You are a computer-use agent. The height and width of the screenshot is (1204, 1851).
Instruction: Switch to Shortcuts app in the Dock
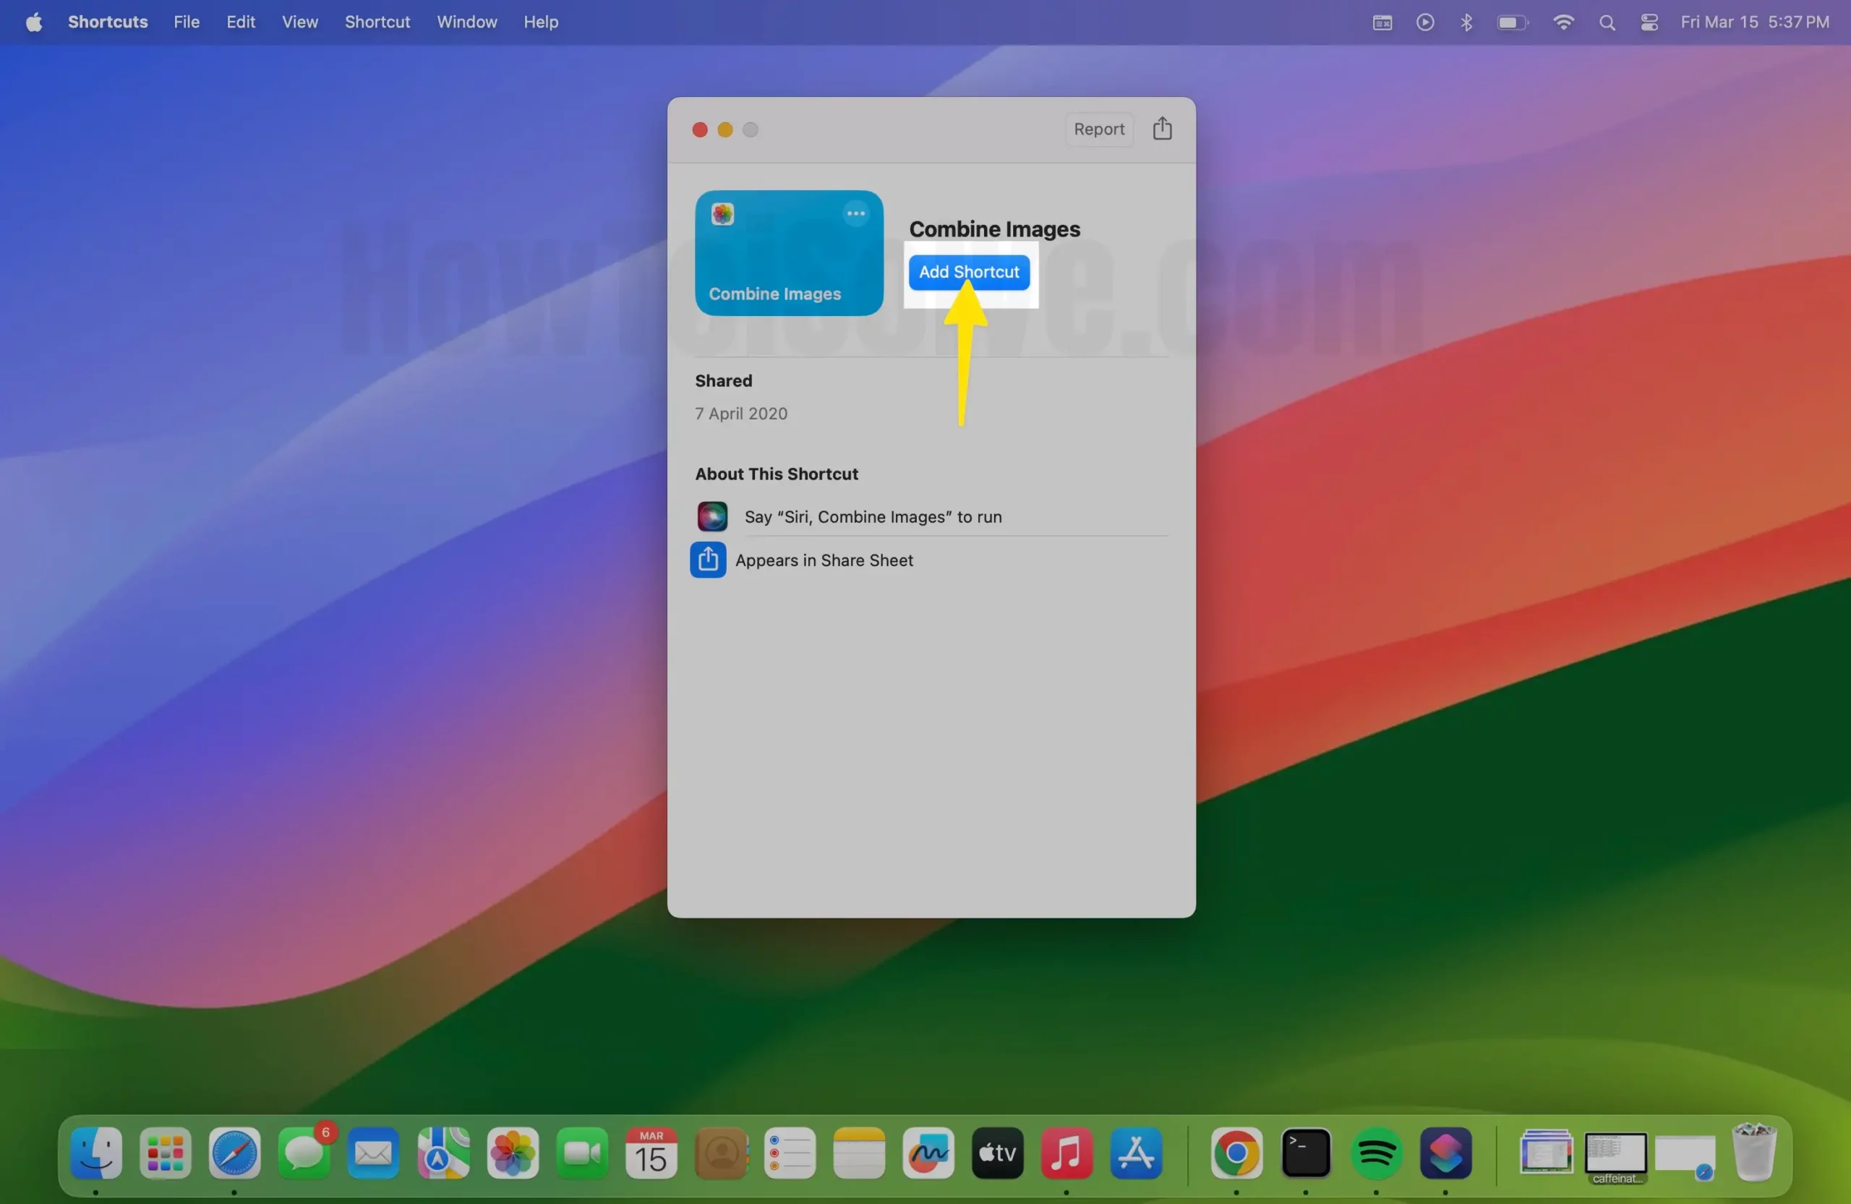pos(1445,1152)
